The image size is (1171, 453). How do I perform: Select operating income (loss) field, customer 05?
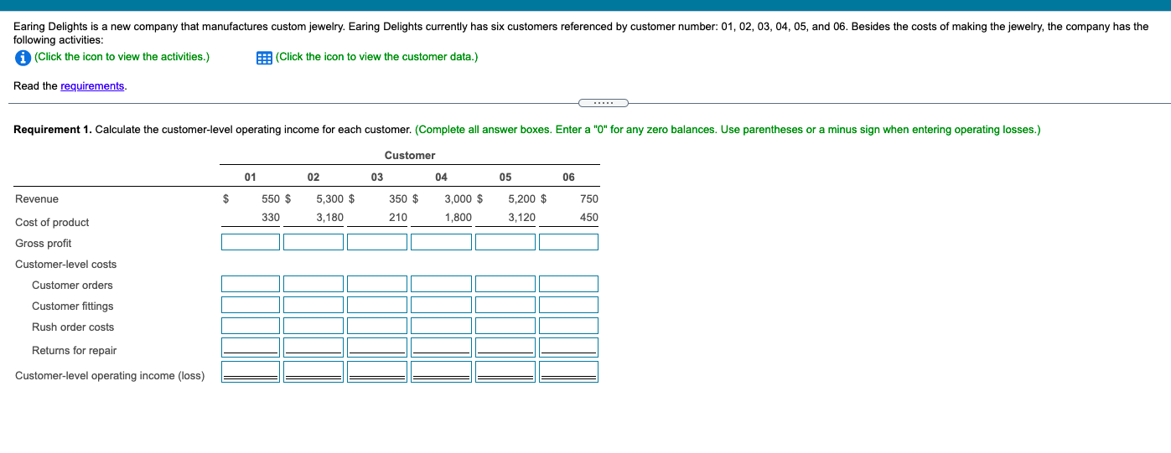(x=505, y=372)
